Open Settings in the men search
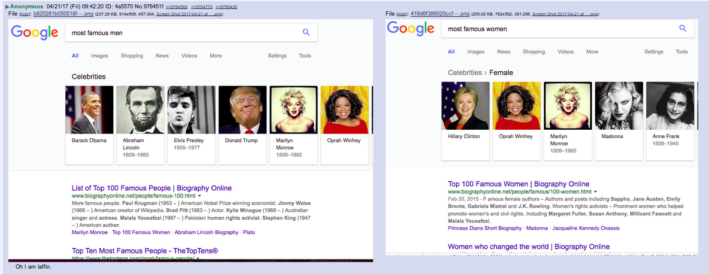709x274 pixels. coord(277,56)
